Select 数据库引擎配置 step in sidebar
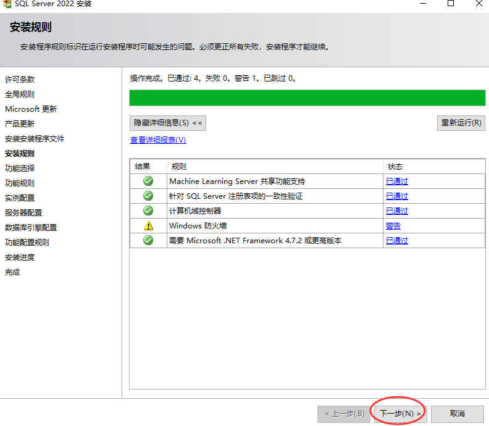The image size is (489, 426). 31,227
